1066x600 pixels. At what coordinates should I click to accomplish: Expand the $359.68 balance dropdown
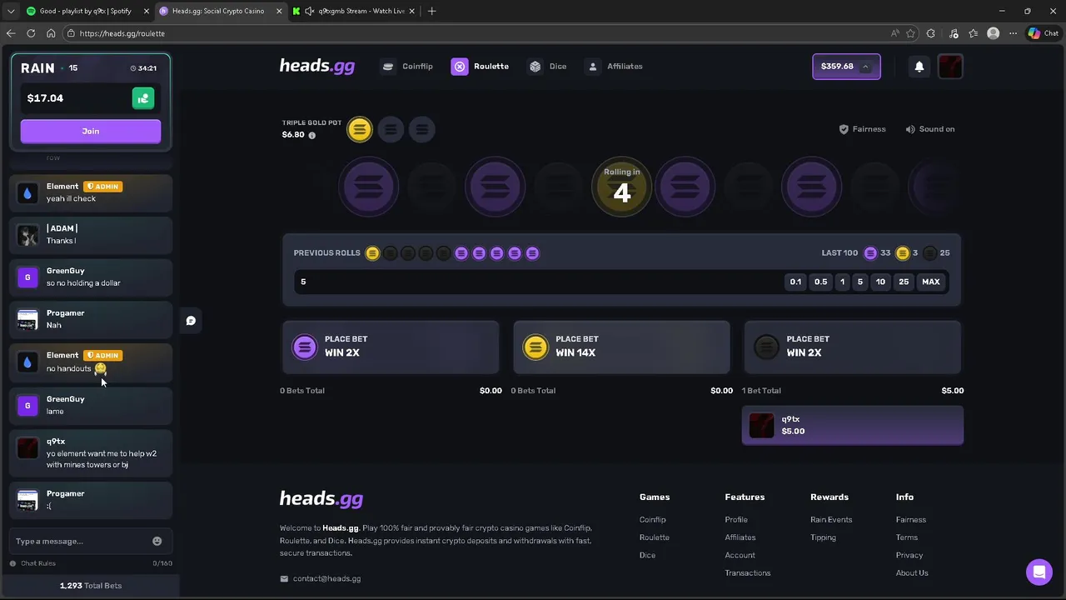coord(846,67)
